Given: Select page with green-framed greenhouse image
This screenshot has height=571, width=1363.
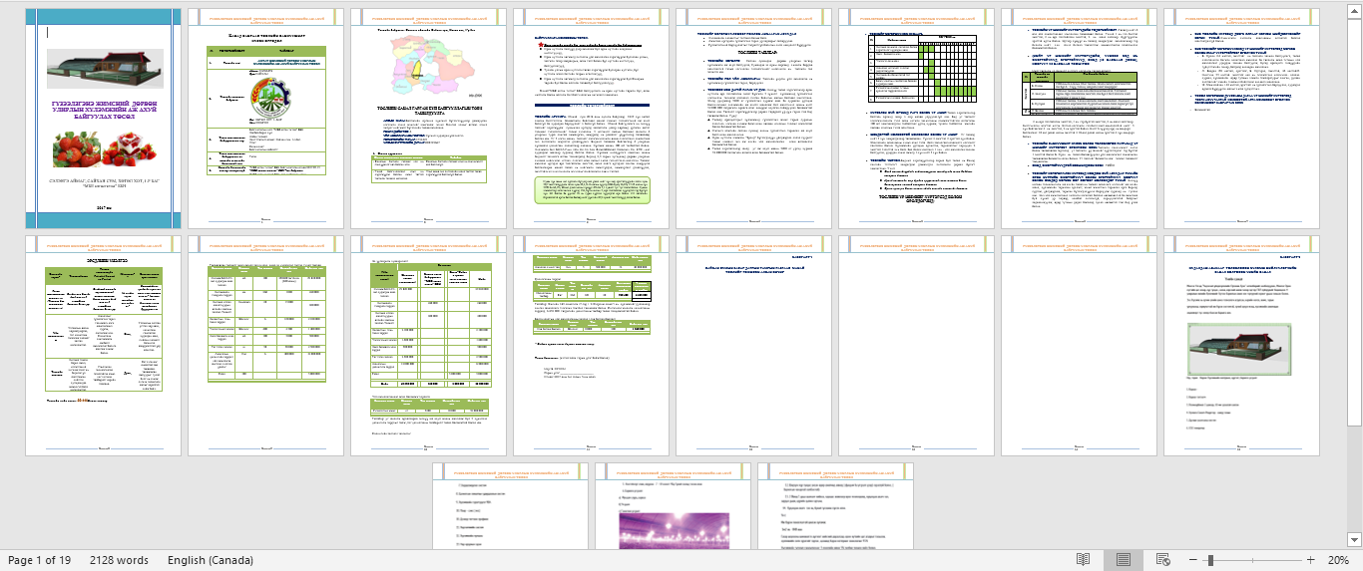Looking at the screenshot, I should click(1242, 345).
